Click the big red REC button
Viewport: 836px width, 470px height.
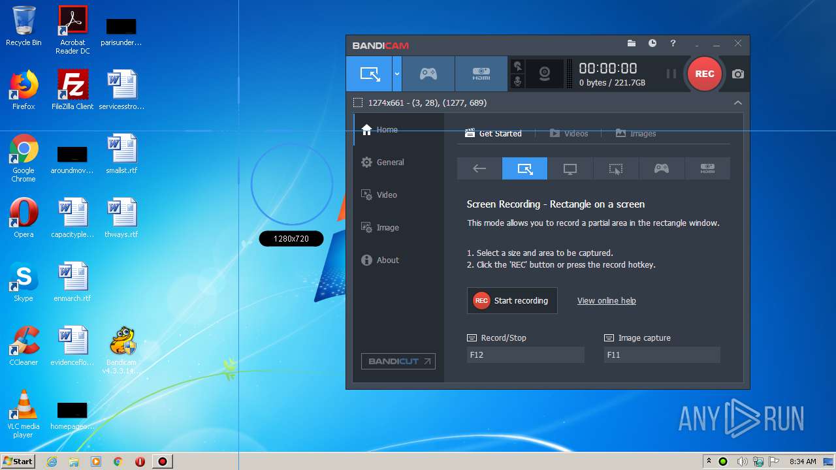(x=704, y=74)
